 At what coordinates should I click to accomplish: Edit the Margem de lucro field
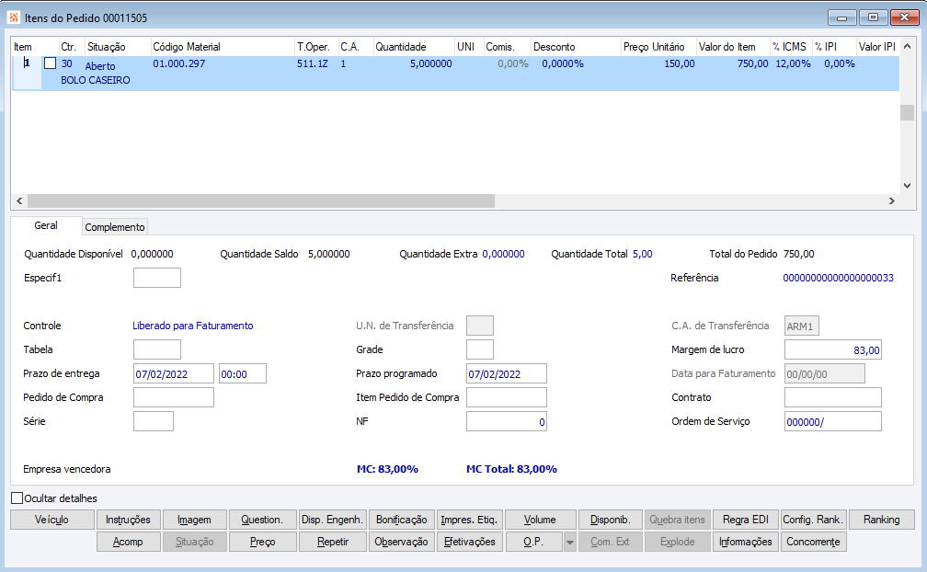coord(833,349)
